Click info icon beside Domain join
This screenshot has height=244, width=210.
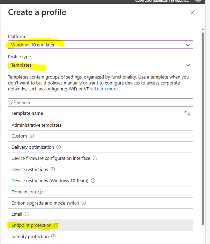coord(40,192)
